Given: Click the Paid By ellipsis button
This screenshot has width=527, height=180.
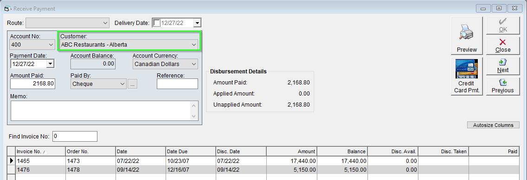Looking at the screenshot, I should coord(132,84).
